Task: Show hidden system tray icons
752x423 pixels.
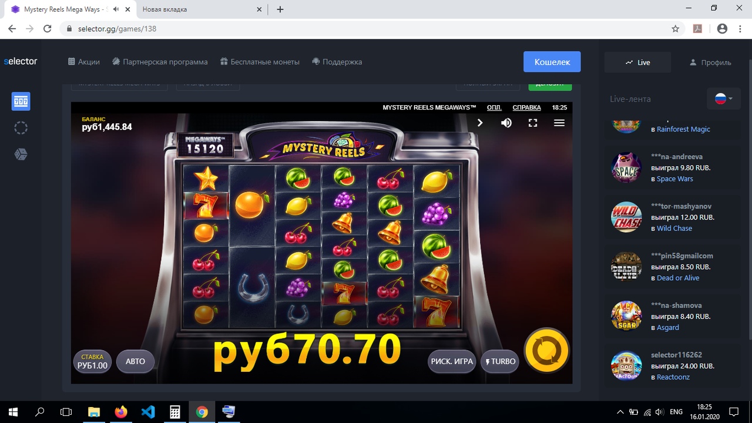Action: click(x=620, y=412)
